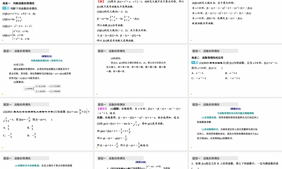Click the (3)性质法 heading
The height and width of the screenshot is (169, 282).
[116, 58]
